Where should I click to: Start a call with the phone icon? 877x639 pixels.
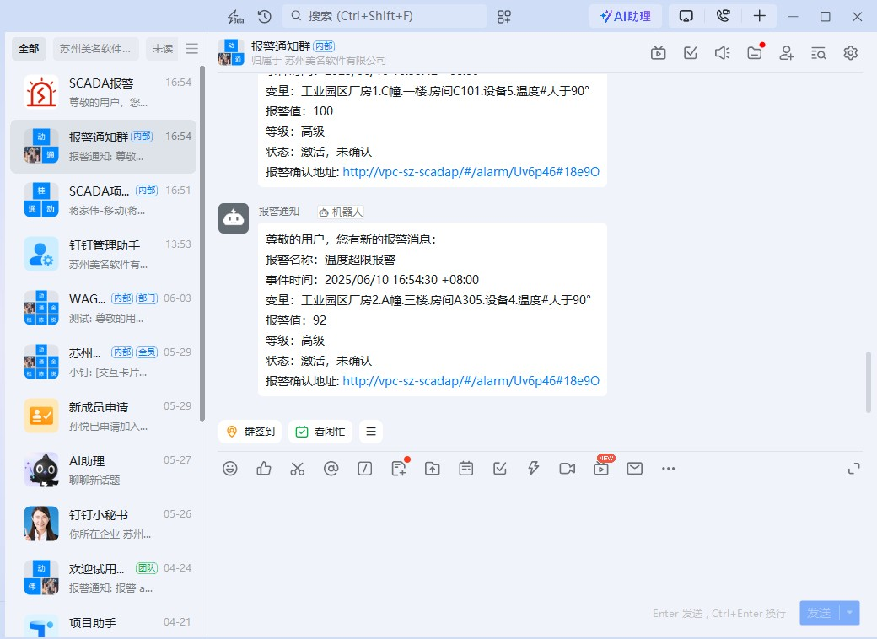pyautogui.click(x=723, y=16)
